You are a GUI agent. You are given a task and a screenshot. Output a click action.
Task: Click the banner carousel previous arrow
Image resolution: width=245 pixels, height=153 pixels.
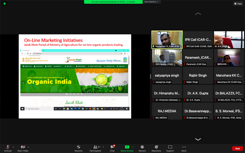23,82
